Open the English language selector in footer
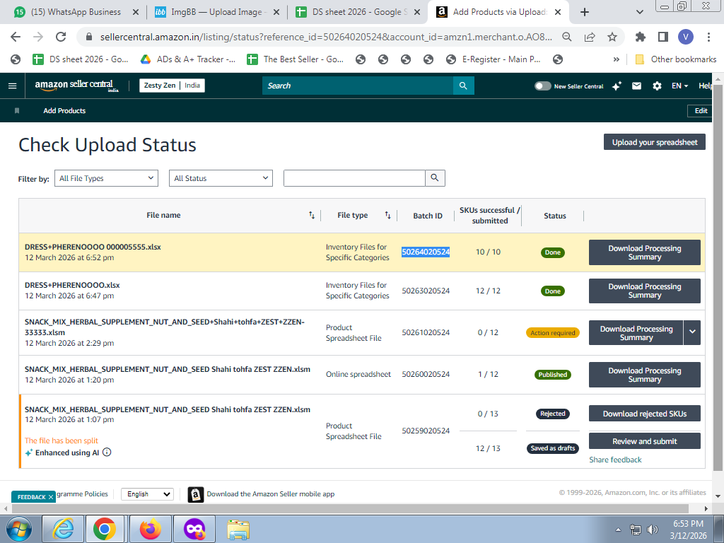Viewport: 724px width, 543px height. pyautogui.click(x=147, y=494)
